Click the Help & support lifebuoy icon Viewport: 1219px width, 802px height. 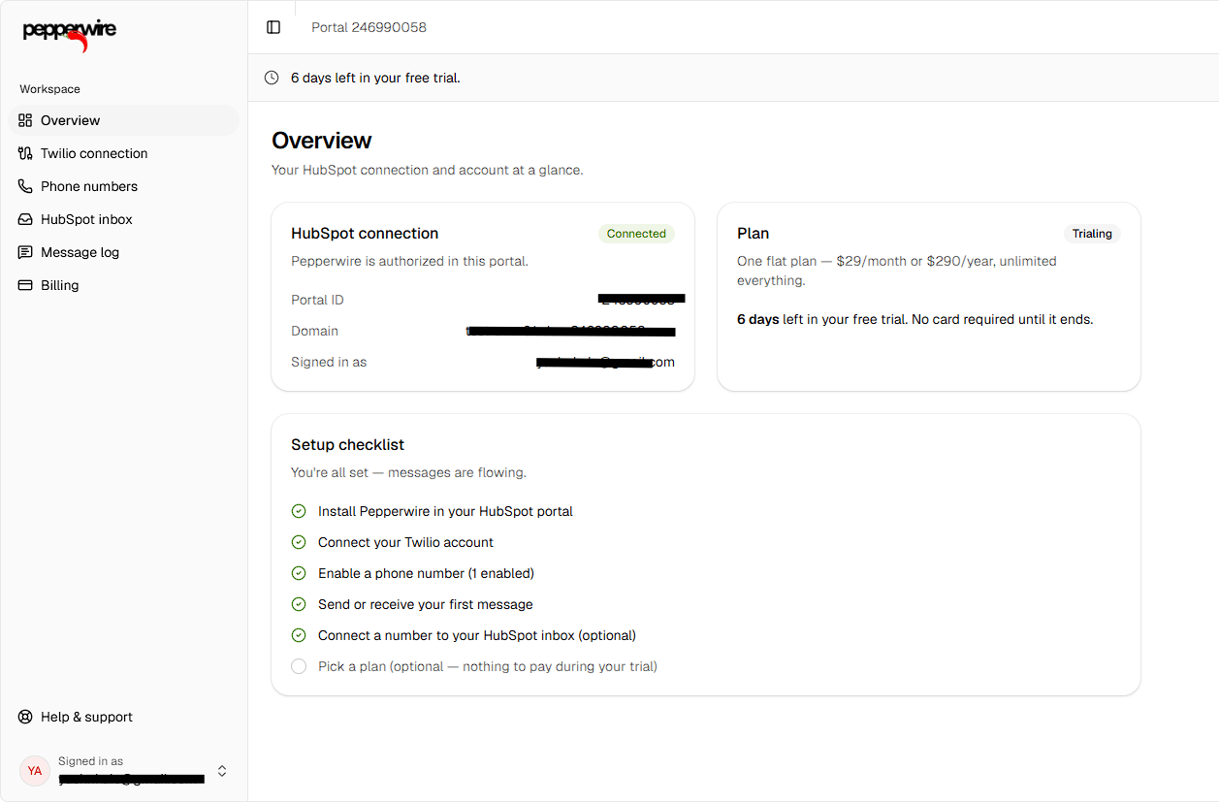(x=25, y=717)
